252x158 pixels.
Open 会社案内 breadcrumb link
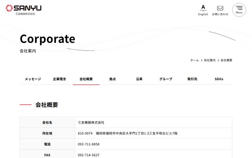209,60
